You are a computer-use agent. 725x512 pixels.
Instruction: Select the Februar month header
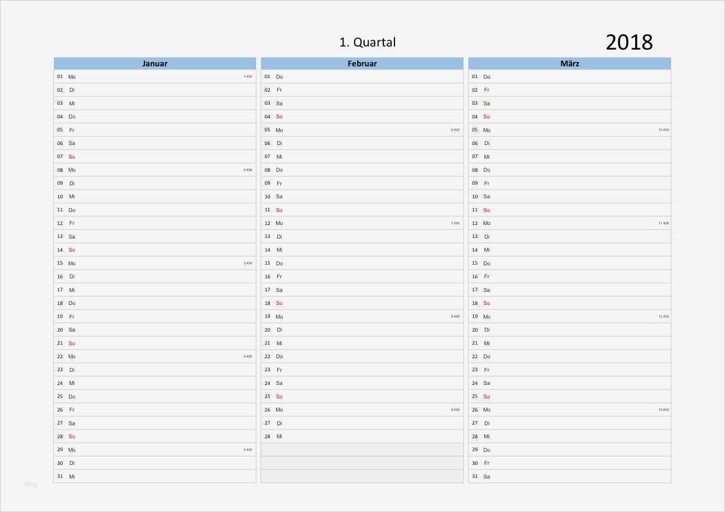362,63
